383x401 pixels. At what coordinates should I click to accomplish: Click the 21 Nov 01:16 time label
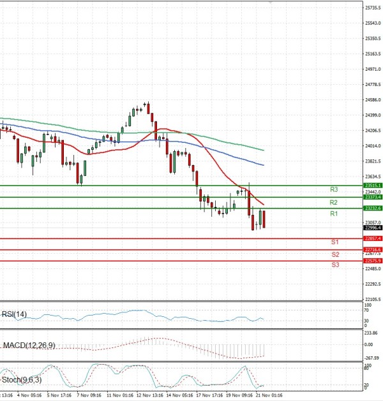(267, 395)
